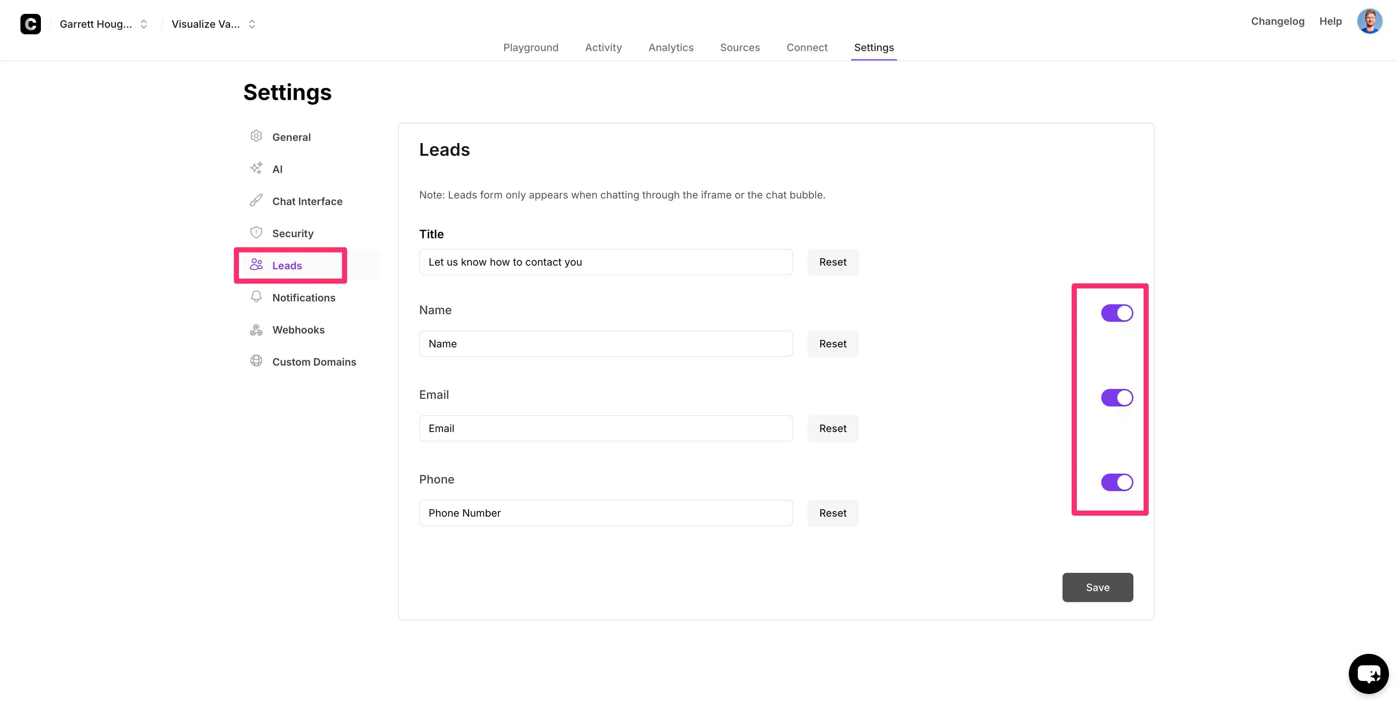
Task: Select the Security shield icon
Action: [x=256, y=232]
